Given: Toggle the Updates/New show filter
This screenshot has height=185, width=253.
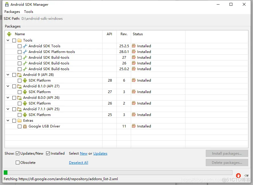Looking at the screenshot, I should click(x=17, y=153).
